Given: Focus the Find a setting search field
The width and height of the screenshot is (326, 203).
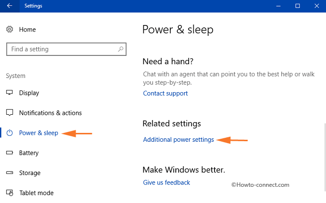Looking at the screenshot, I should coord(61,49).
